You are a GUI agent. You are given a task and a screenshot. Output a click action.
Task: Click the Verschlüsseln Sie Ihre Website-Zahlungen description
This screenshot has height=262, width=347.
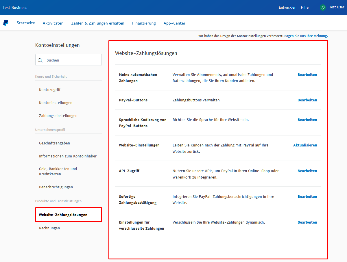tap(219, 222)
